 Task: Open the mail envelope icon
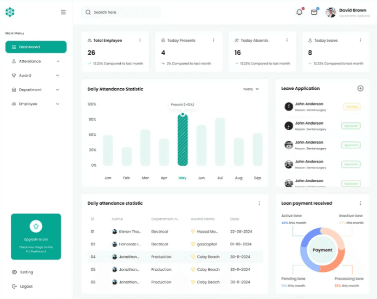tap(314, 12)
